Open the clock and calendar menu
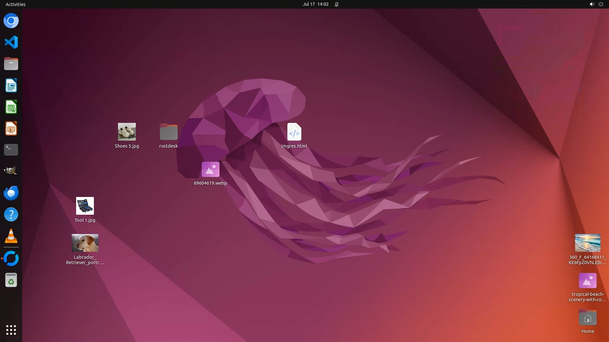609x342 pixels. 315,4
